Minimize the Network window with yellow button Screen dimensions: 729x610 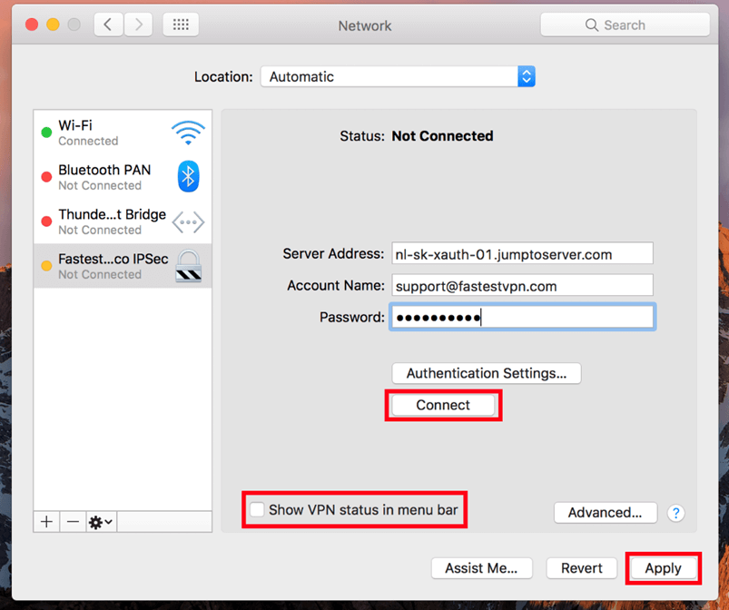(x=53, y=25)
